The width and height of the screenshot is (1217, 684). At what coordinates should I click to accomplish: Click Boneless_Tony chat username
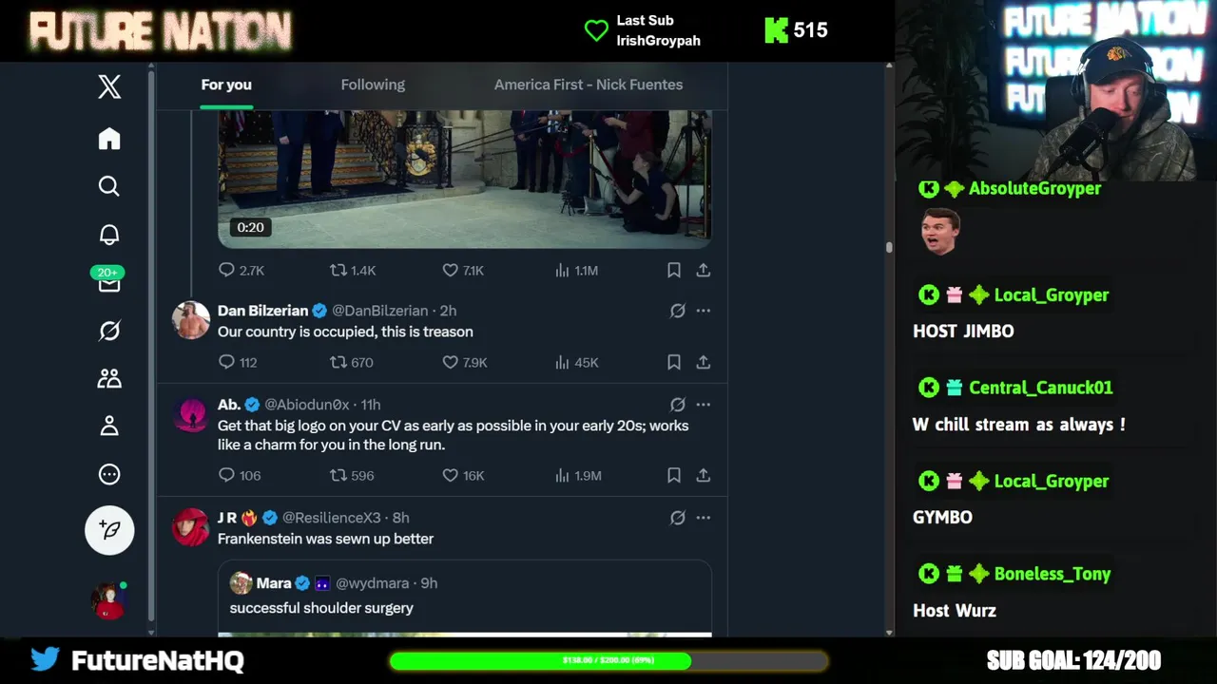[1053, 574]
